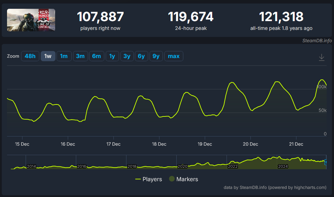This screenshot has height=197, width=334.
Task: Switch chart zoom to 1m
Action: coord(64,56)
